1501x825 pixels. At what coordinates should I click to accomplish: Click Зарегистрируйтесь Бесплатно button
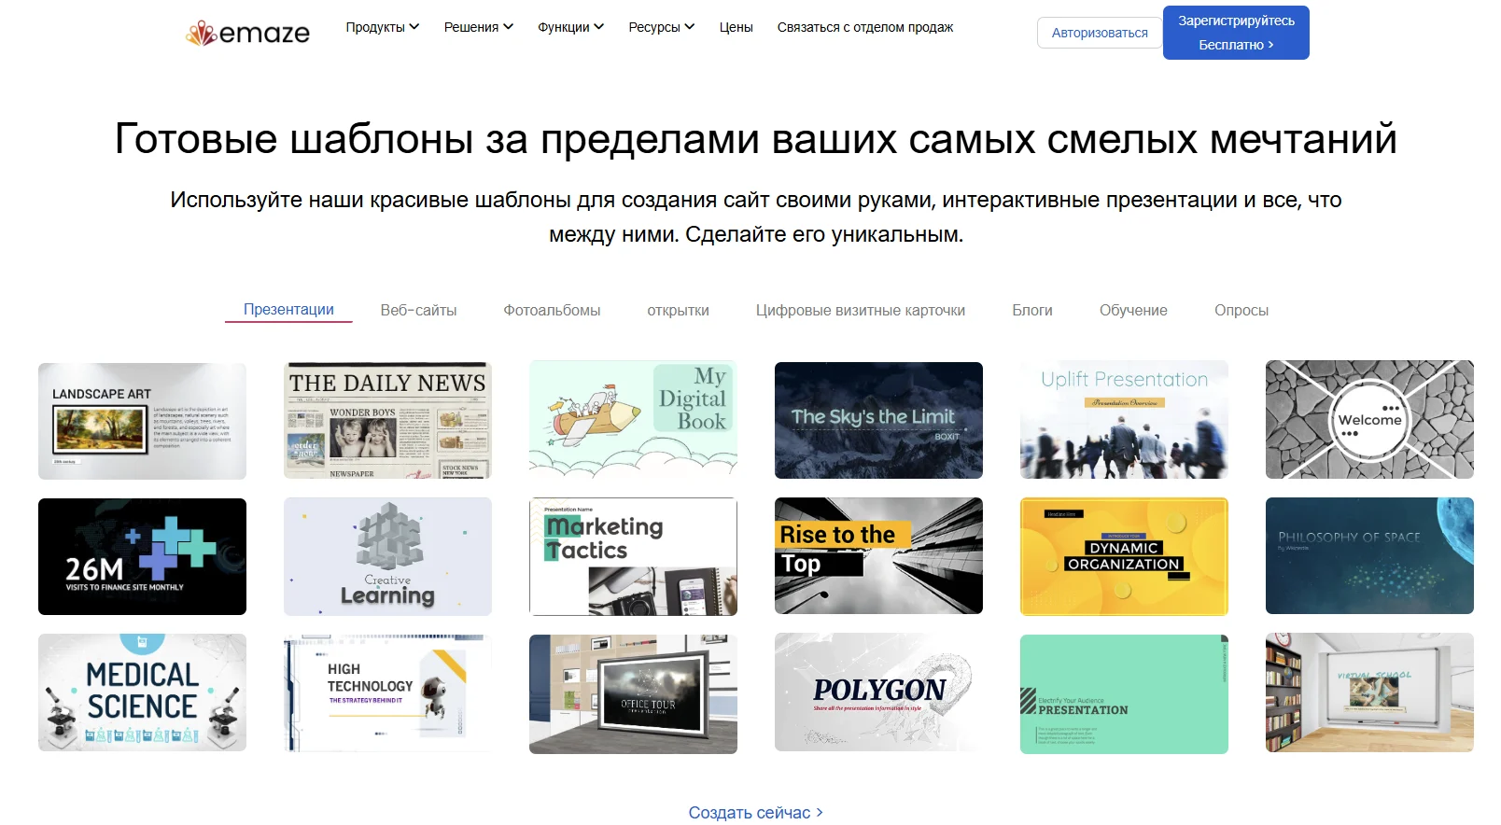coord(1236,33)
